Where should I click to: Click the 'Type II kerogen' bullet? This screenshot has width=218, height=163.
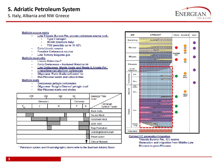57,39
